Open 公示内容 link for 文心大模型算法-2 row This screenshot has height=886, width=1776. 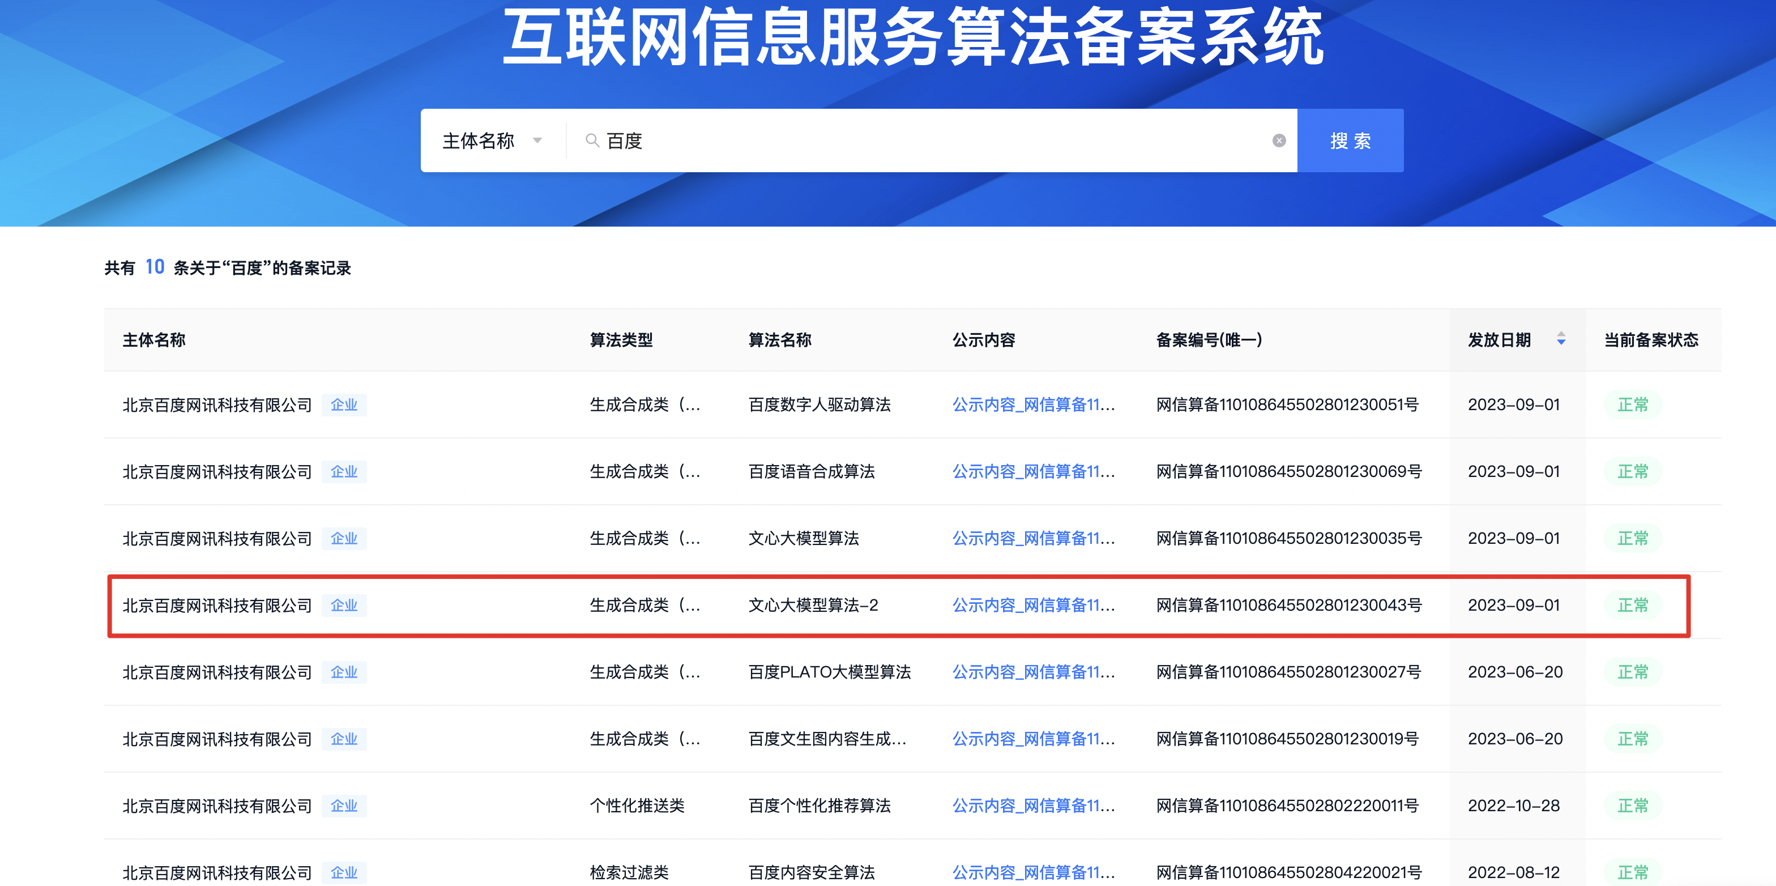[1033, 606]
